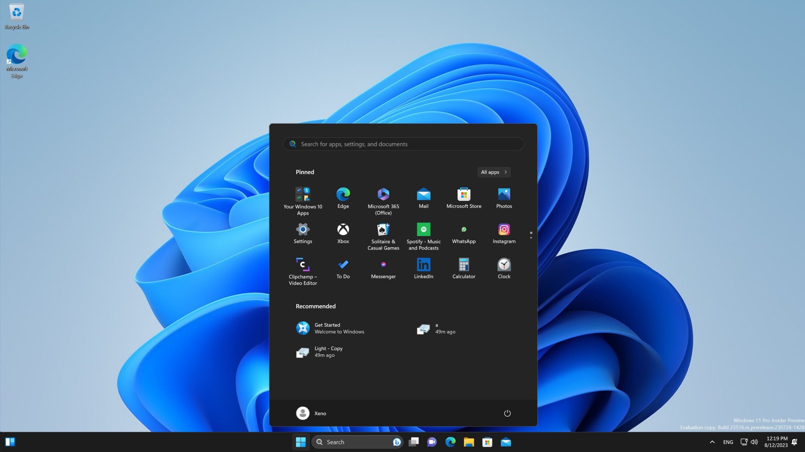Launch the Photos app
This screenshot has width=805, height=452.
(x=504, y=198)
